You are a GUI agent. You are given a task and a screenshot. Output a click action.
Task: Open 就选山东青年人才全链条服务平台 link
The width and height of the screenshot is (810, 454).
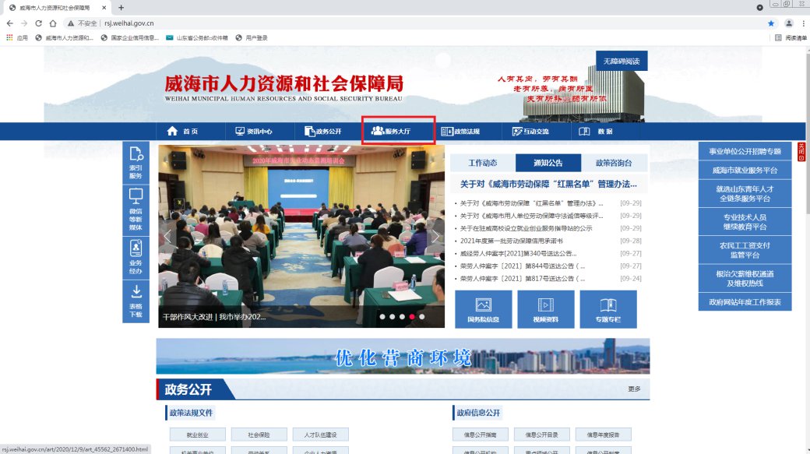[745, 194]
